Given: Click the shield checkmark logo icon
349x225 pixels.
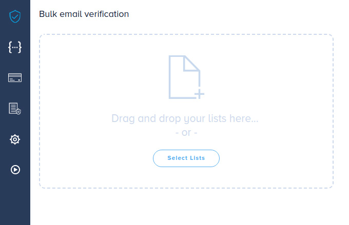Looking at the screenshot, I should (x=15, y=16).
